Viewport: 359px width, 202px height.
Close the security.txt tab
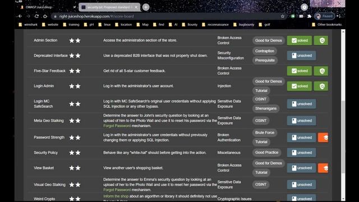[x=136, y=7]
